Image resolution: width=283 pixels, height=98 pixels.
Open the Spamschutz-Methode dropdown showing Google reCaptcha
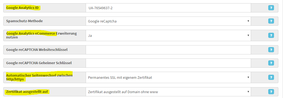(168, 21)
